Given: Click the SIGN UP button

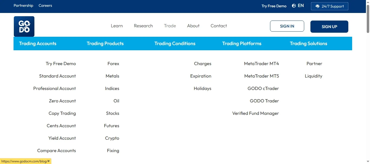Looking at the screenshot, I should coord(329,26).
